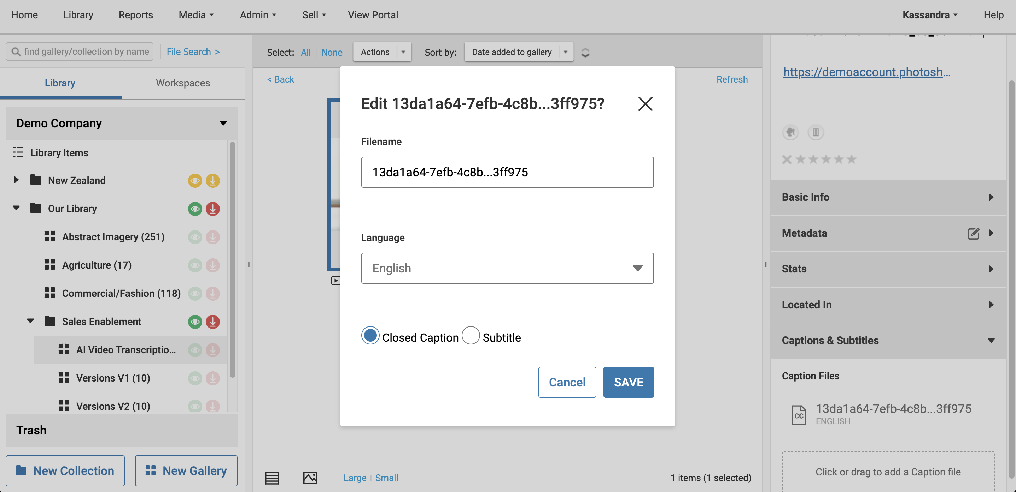Switch to list view icon
Viewport: 1016px width, 492px height.
pyautogui.click(x=272, y=478)
